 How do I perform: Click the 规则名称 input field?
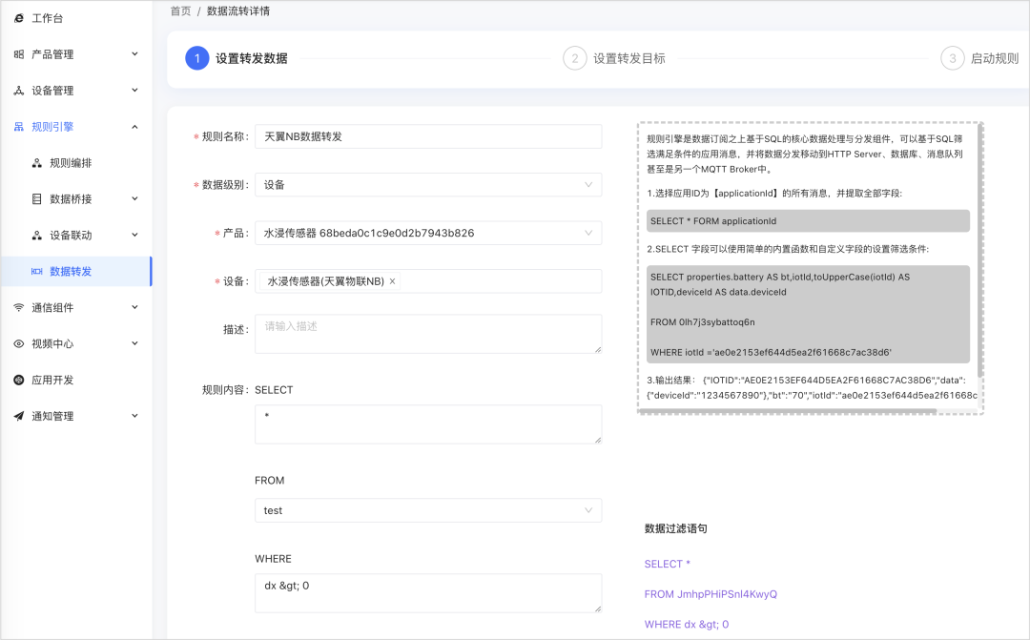pos(428,136)
